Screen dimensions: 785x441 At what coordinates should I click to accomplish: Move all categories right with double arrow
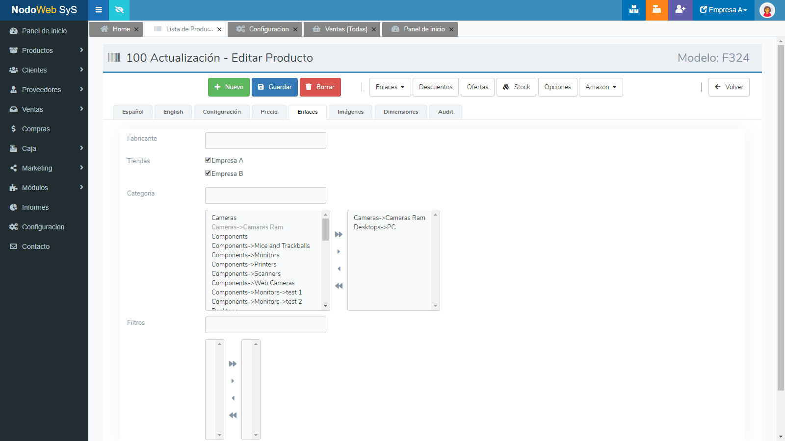339,234
